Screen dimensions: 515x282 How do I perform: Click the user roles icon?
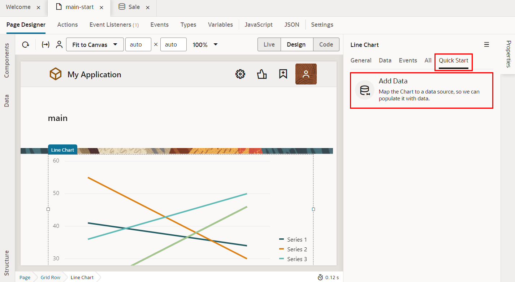[x=59, y=45]
